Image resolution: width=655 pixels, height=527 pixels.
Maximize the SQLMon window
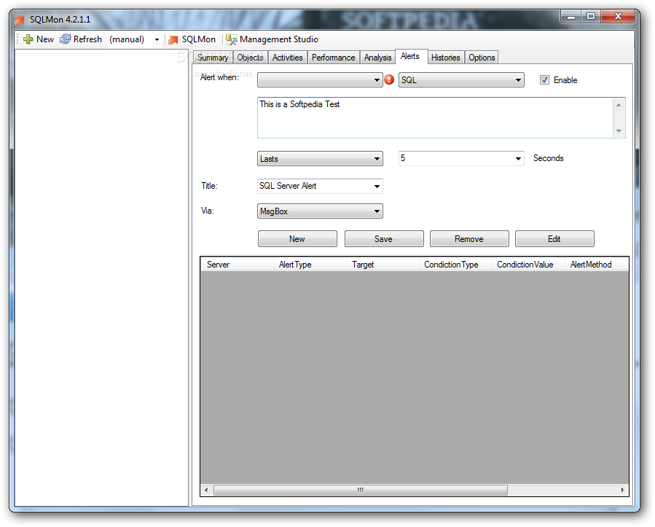click(x=591, y=17)
